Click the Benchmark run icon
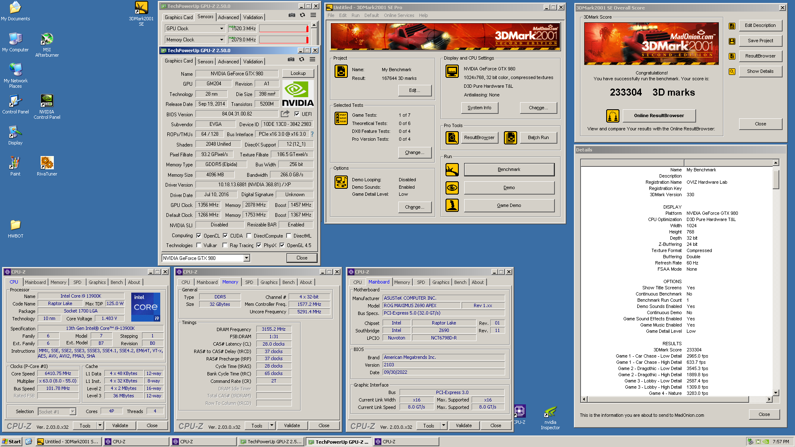Screen dimensions: 795x447 point(452,170)
